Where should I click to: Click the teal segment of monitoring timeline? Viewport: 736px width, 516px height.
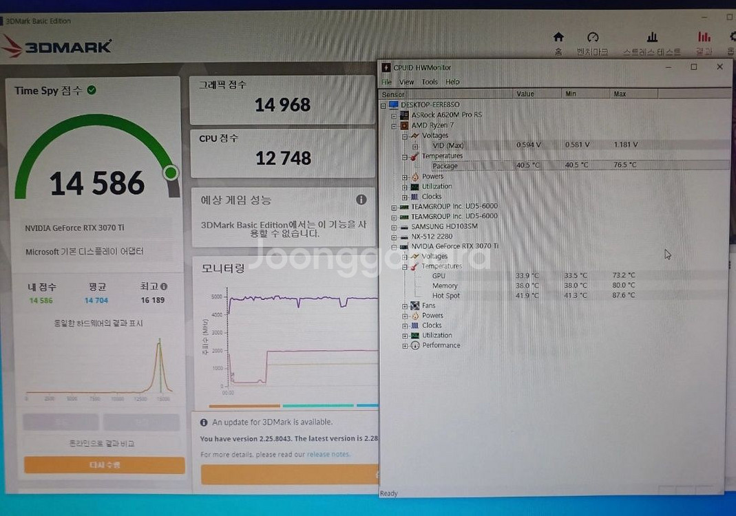[x=318, y=405]
